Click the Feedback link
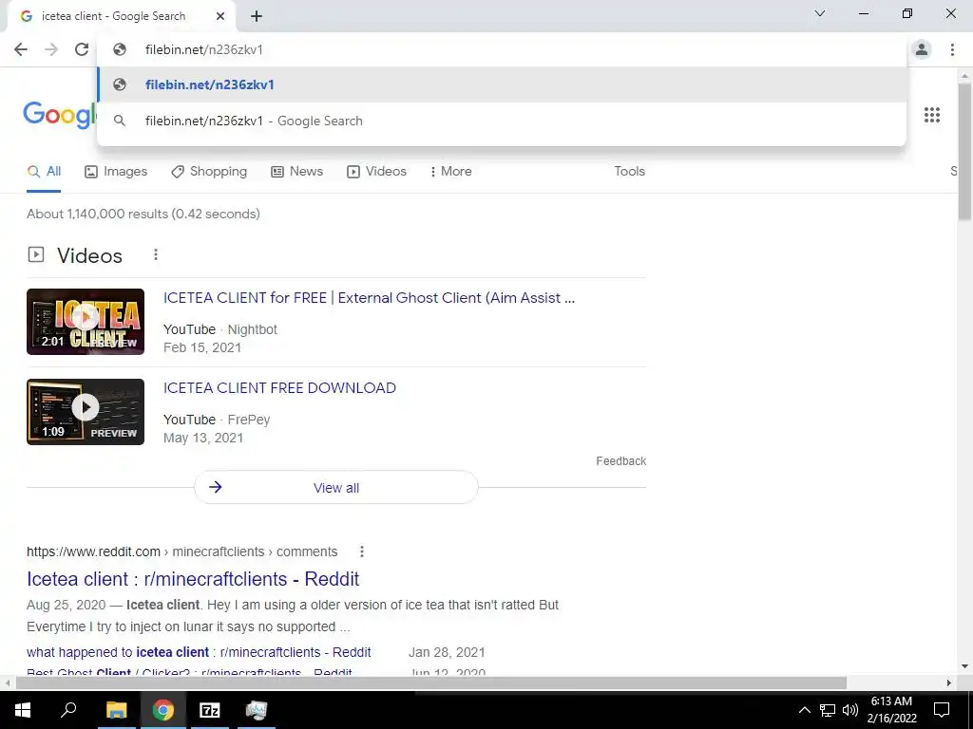Image resolution: width=973 pixels, height=729 pixels. pos(621,461)
